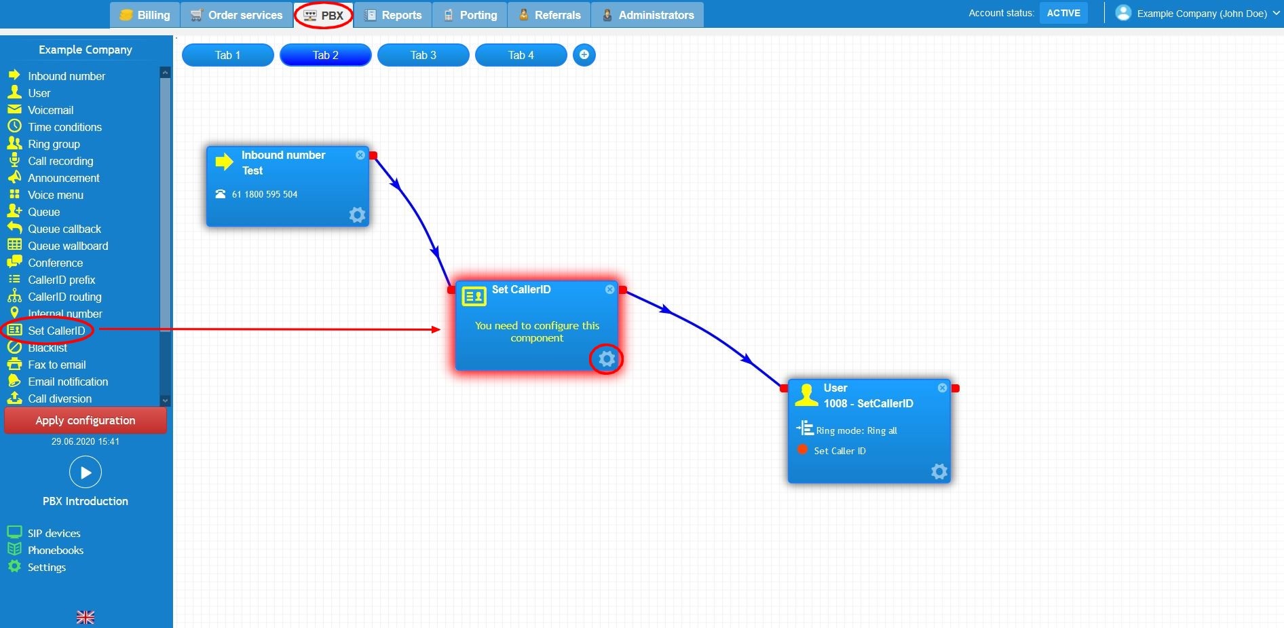Click the 'Ring mode: Ring all' text
This screenshot has width=1284, height=628.
[856, 430]
